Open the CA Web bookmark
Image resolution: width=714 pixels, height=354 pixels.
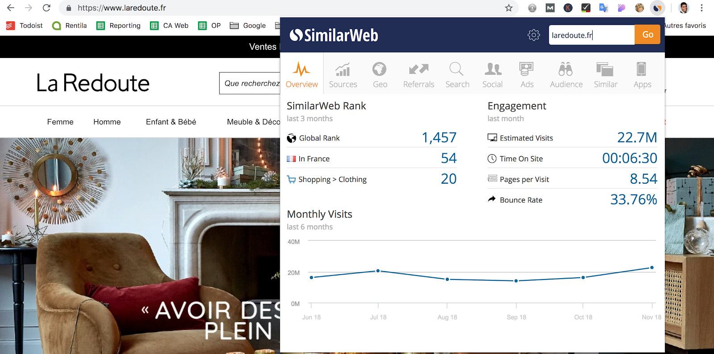pyautogui.click(x=169, y=25)
